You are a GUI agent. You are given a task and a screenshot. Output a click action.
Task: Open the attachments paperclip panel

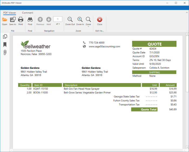[5, 52]
